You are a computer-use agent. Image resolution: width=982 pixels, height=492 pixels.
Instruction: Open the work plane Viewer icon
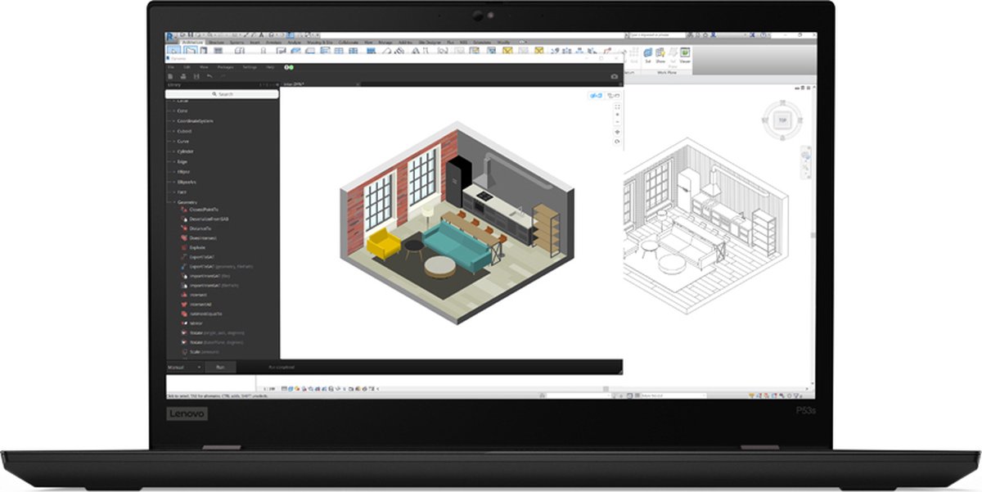[685, 53]
